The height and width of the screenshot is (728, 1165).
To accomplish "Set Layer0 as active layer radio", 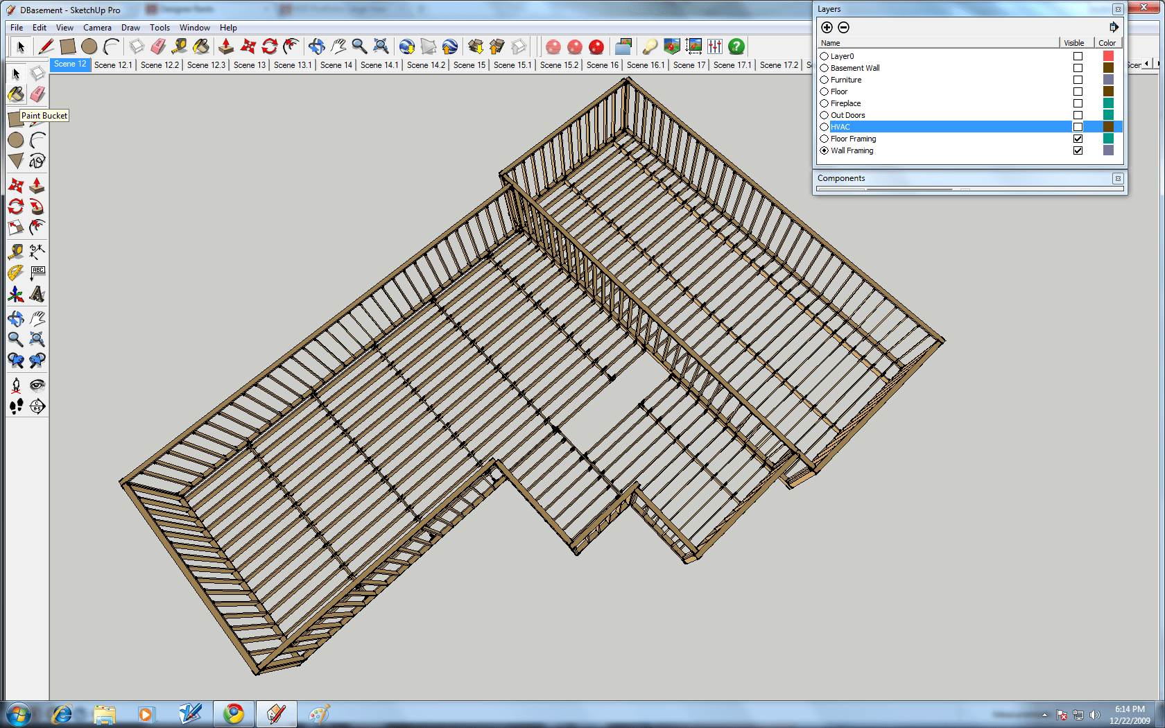I will pyautogui.click(x=825, y=56).
